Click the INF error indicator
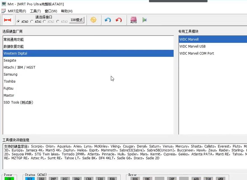 coord(172,179)
